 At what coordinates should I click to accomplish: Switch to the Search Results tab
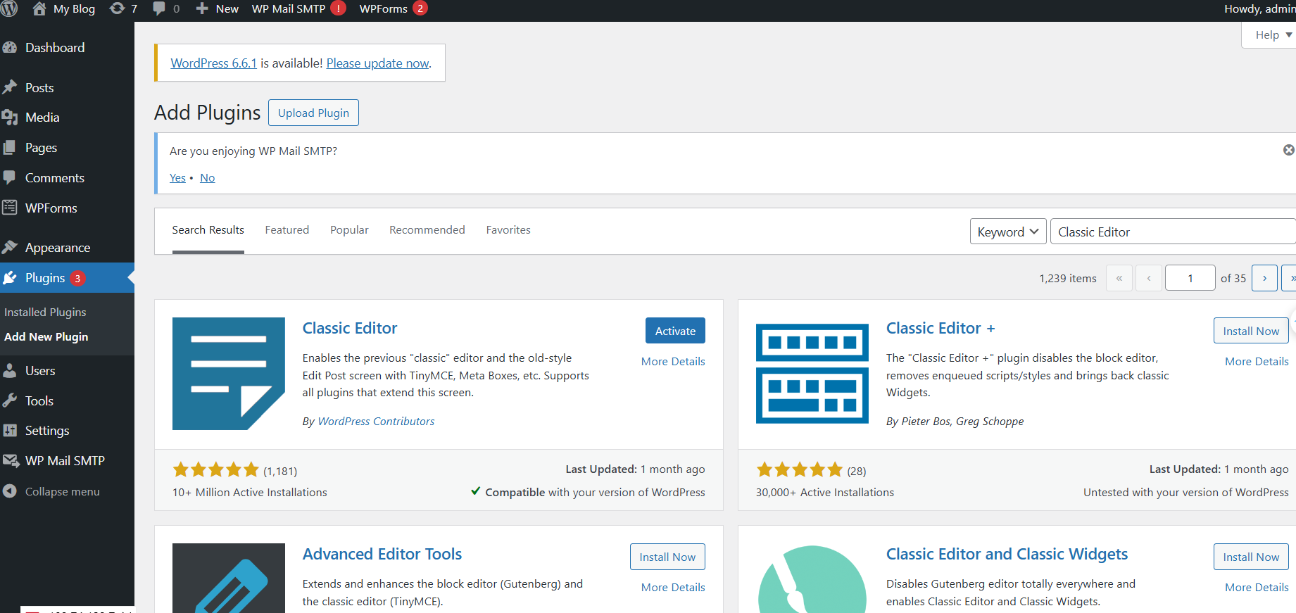(208, 230)
